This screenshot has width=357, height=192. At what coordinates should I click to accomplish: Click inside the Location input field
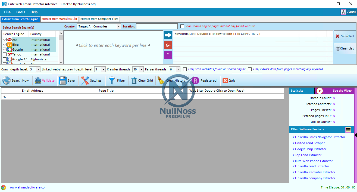point(156,26)
